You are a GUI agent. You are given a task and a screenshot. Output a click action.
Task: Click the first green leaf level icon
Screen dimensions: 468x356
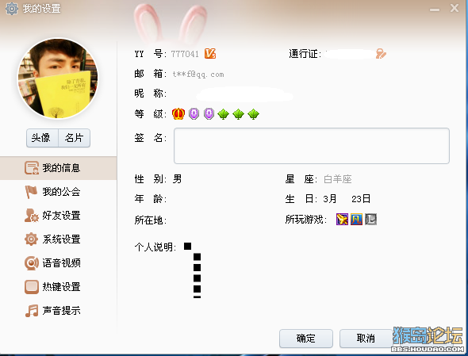(x=223, y=114)
